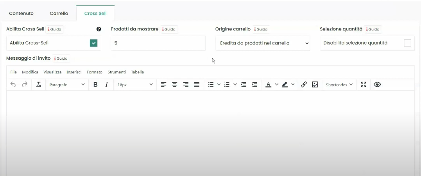Open Guida next to Messaggio di invito
This screenshot has height=176, width=421.
click(61, 59)
